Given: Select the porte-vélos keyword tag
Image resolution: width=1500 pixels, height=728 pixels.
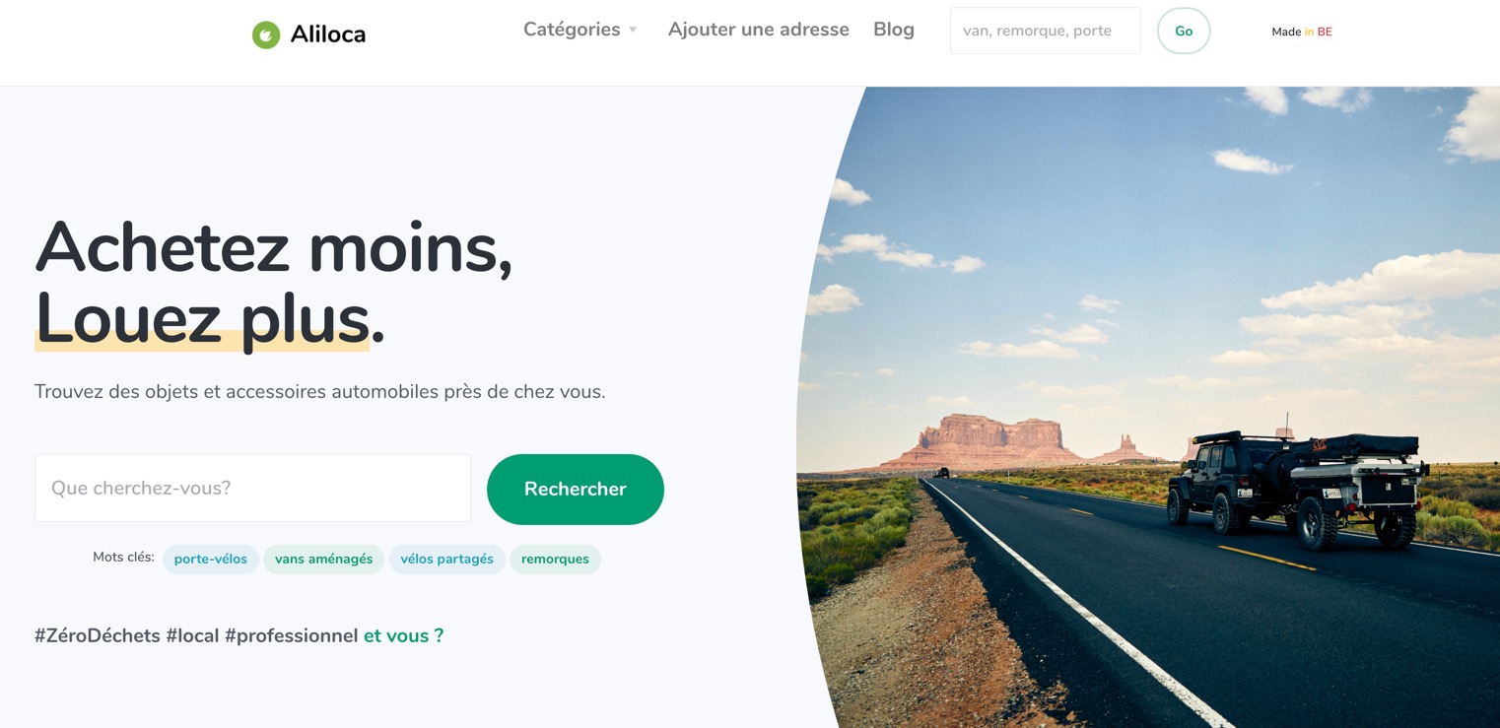Looking at the screenshot, I should pyautogui.click(x=211, y=559).
